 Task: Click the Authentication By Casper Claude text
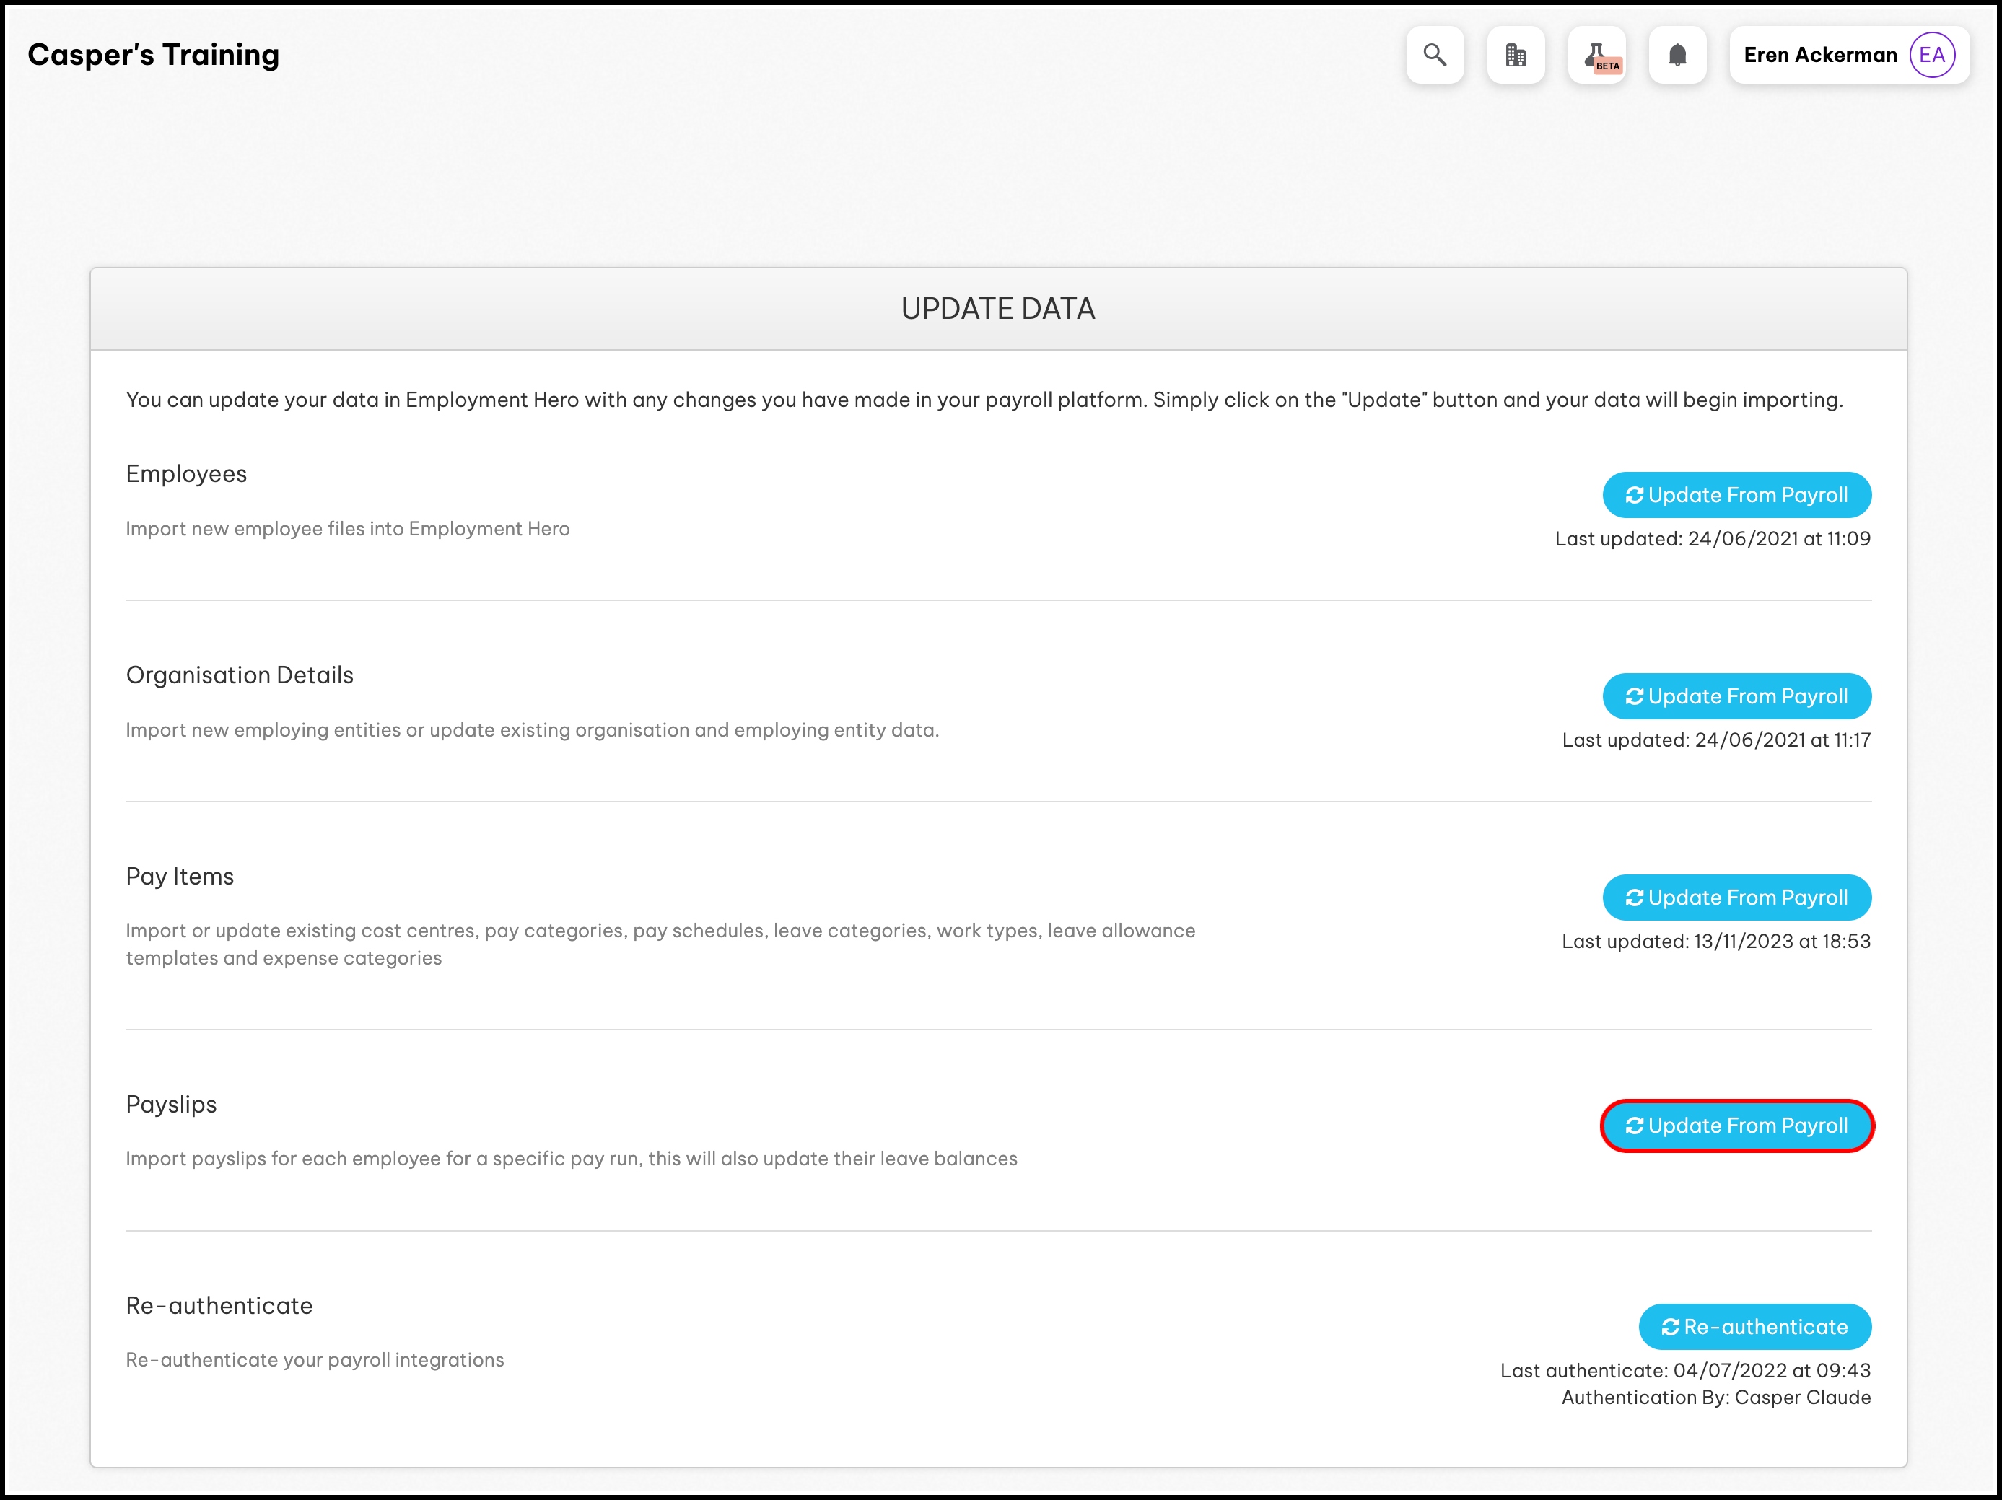pos(1715,1398)
